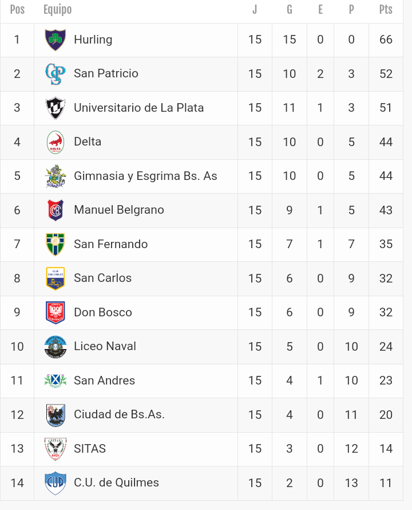
Task: Click the San Andres team name
Action: [104, 380]
